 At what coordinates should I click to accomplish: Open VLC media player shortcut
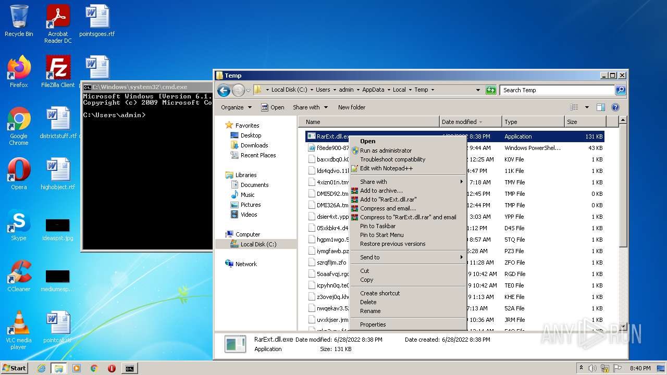(19, 330)
